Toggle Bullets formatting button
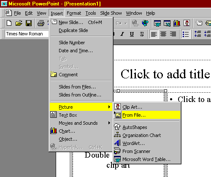The image size is (211, 177). [186, 34]
